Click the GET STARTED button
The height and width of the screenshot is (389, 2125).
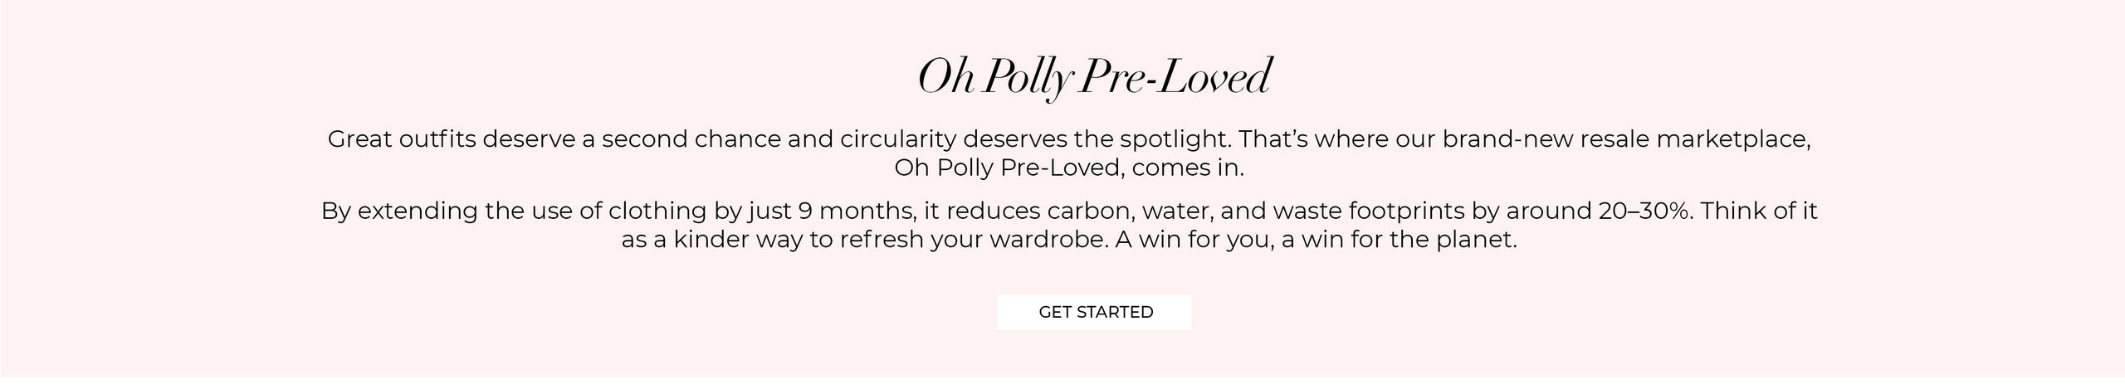point(1095,312)
